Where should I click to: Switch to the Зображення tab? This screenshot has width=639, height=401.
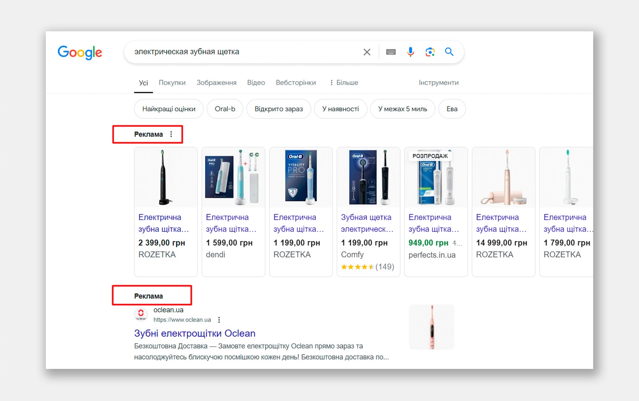[x=216, y=83]
